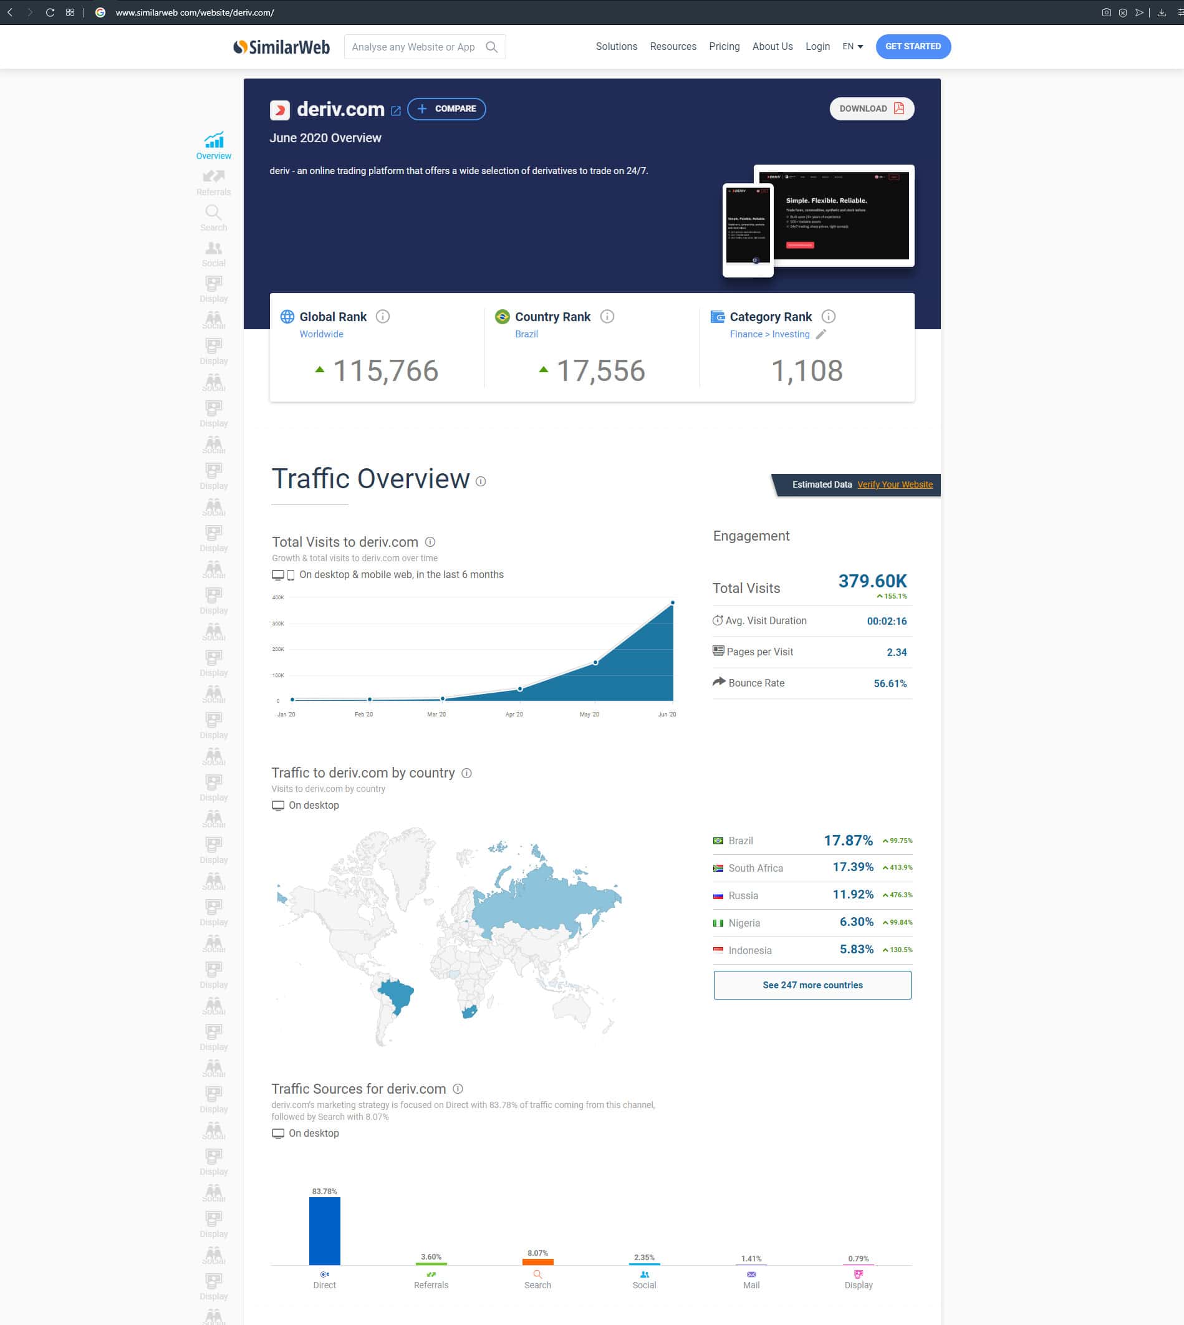Click the Jun '20 data point on chart

tap(672, 603)
